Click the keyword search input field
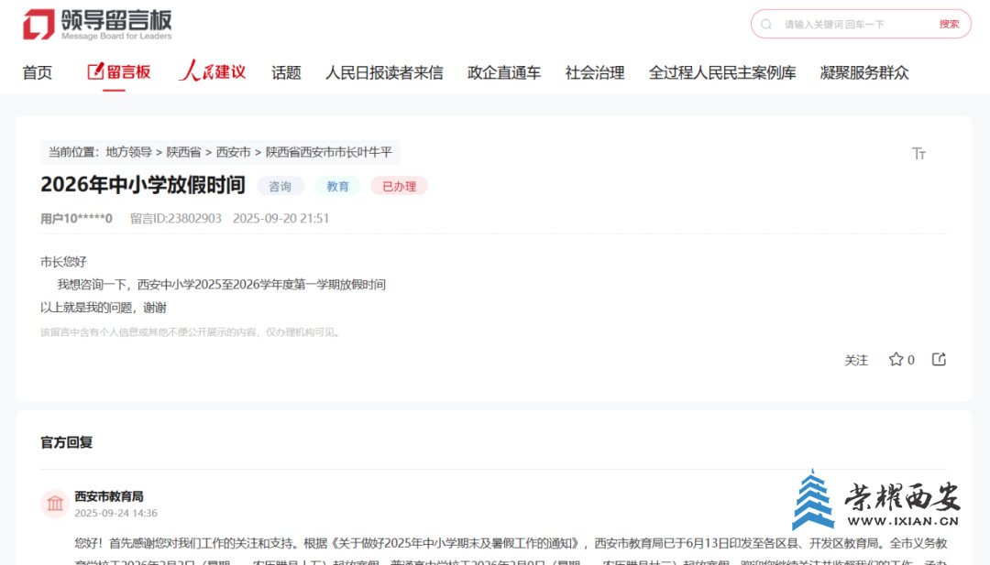The image size is (990, 565). click(x=852, y=25)
